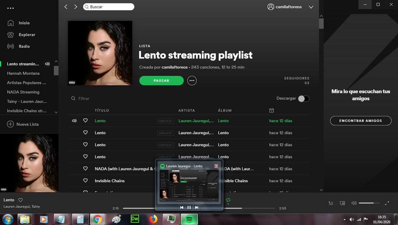The height and width of the screenshot is (225, 398).
Task: Create a Nueva Lista
Action: (23, 124)
